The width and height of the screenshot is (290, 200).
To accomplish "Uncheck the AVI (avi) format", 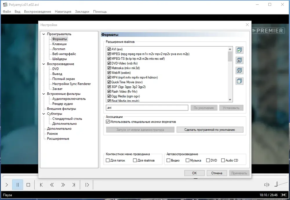I will coord(109,49).
